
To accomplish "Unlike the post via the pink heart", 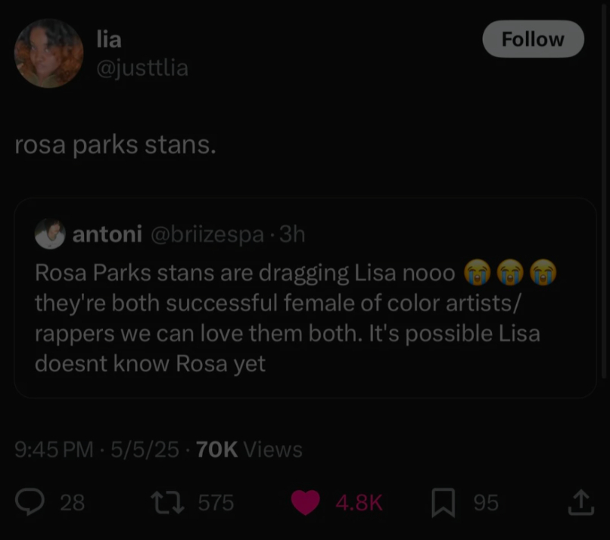I will pyautogui.click(x=305, y=502).
